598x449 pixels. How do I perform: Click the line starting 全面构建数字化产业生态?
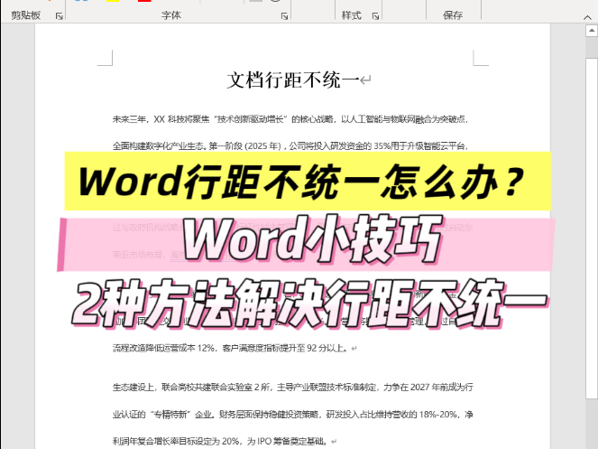pos(290,146)
